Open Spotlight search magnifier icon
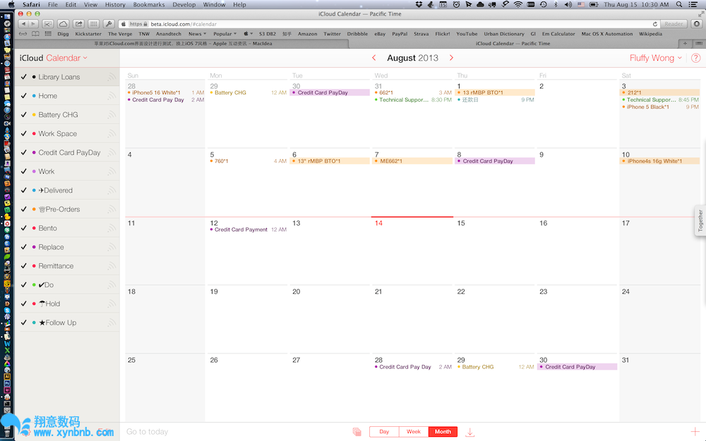 tap(679, 4)
